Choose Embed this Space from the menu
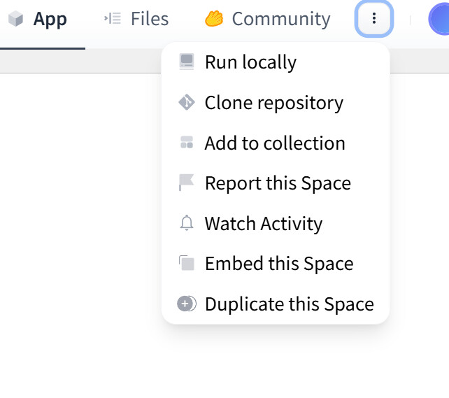 point(278,264)
